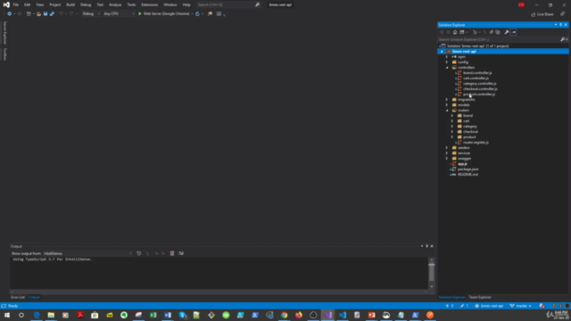Open the Show output from dropdown
Viewport: 571px width, 321px height.
click(87, 253)
